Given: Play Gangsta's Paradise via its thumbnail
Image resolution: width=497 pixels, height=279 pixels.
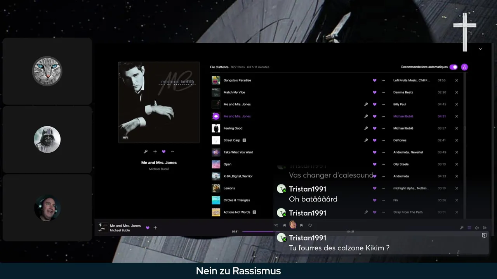Looking at the screenshot, I should coord(216,80).
